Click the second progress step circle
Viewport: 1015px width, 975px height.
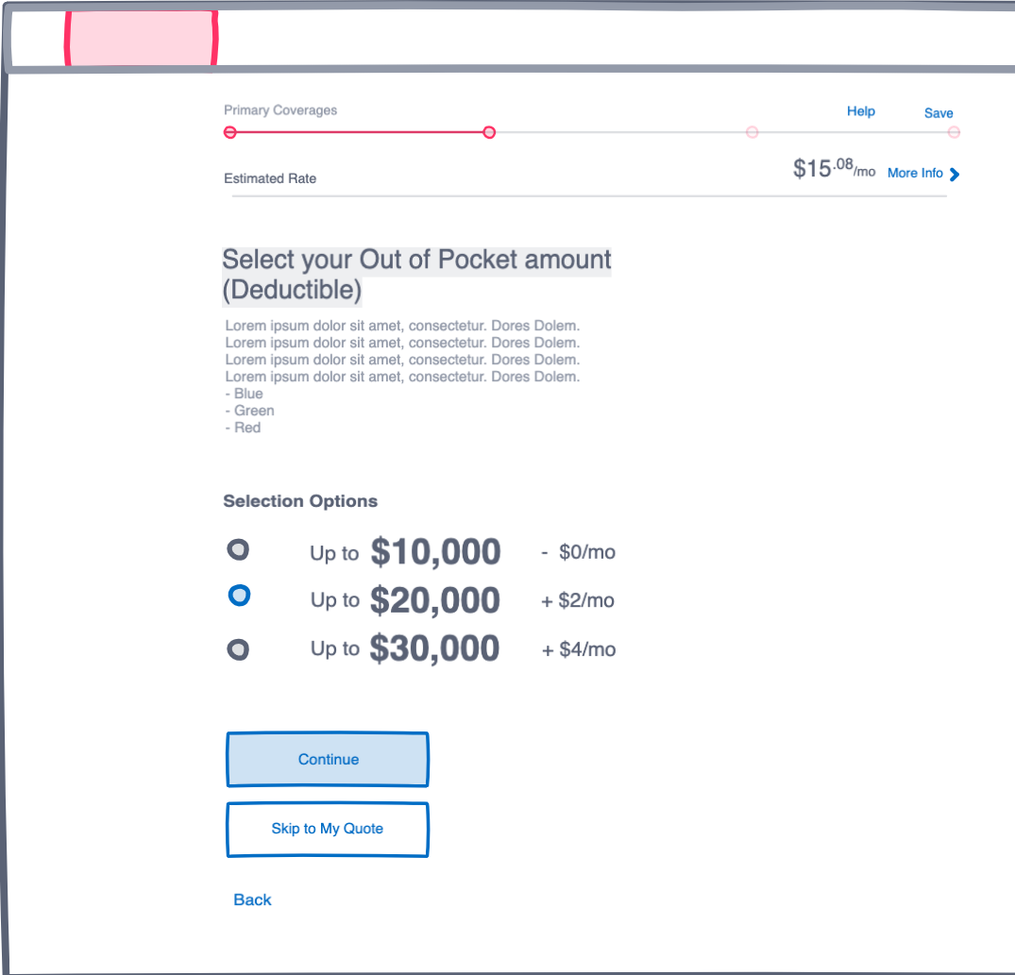[x=489, y=132]
